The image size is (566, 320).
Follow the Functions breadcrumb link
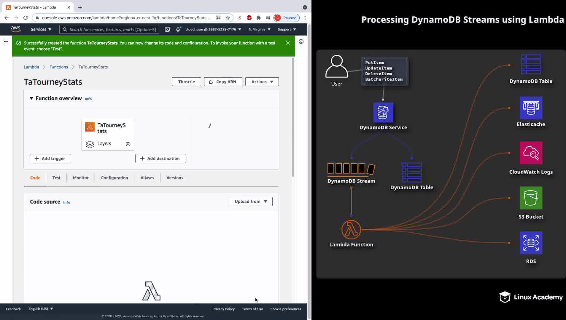point(59,67)
